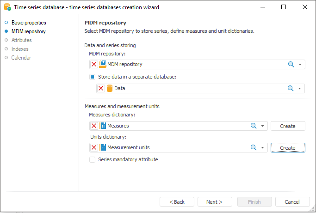Screen dimensions: 316x213
Task: Enable Series mandatory attribute checkbox
Action: point(93,159)
